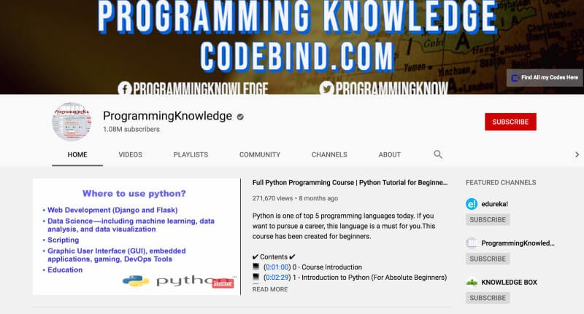The width and height of the screenshot is (584, 314).
Task: Open the channel search magnifier icon
Action: coord(438,154)
